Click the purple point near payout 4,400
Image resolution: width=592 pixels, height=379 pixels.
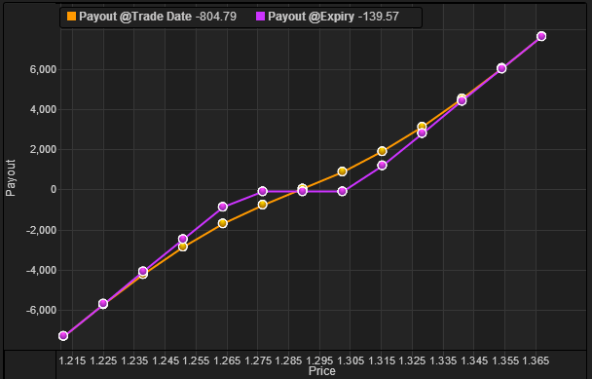tap(462, 101)
